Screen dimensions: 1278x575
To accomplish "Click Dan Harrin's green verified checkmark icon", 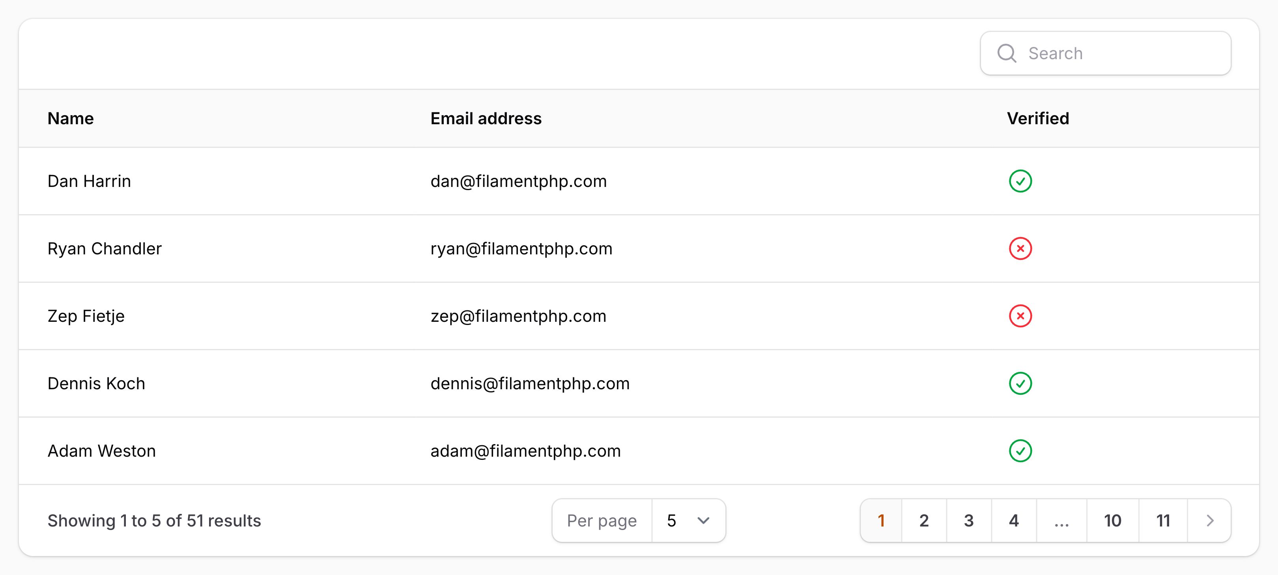I will point(1020,181).
